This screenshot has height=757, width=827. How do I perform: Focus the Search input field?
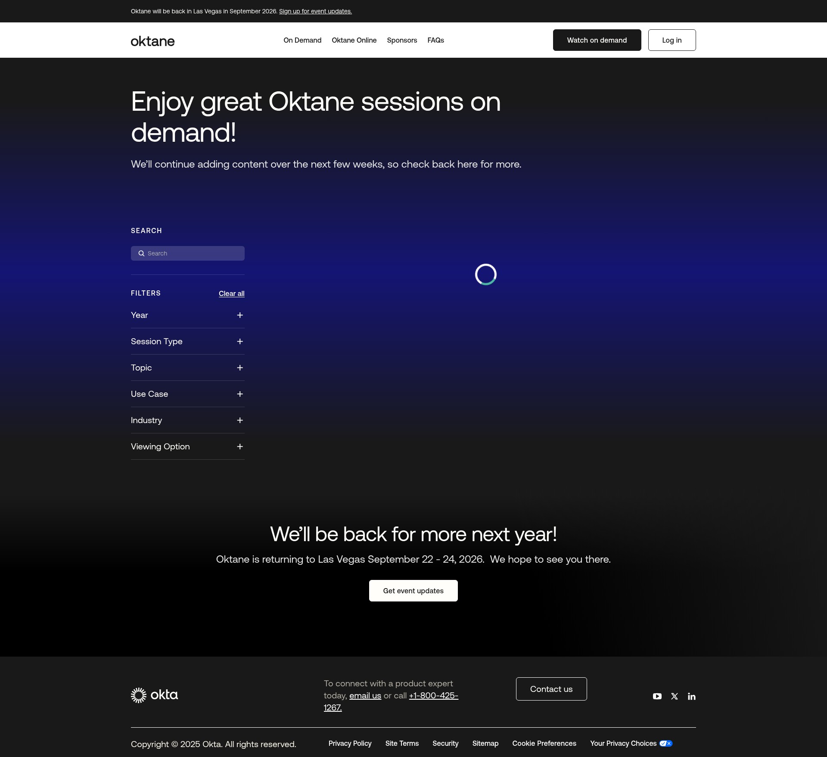click(188, 253)
